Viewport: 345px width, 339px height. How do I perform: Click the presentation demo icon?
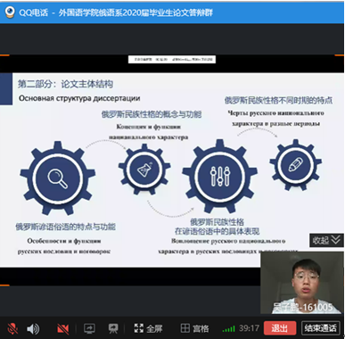[113, 328]
